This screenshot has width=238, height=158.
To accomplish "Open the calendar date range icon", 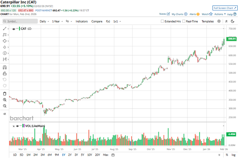I will click(113, 155).
